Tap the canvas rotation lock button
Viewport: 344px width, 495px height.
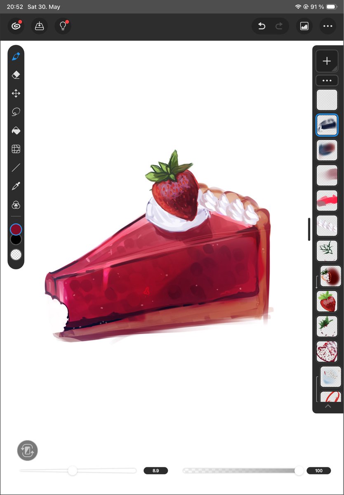27,450
